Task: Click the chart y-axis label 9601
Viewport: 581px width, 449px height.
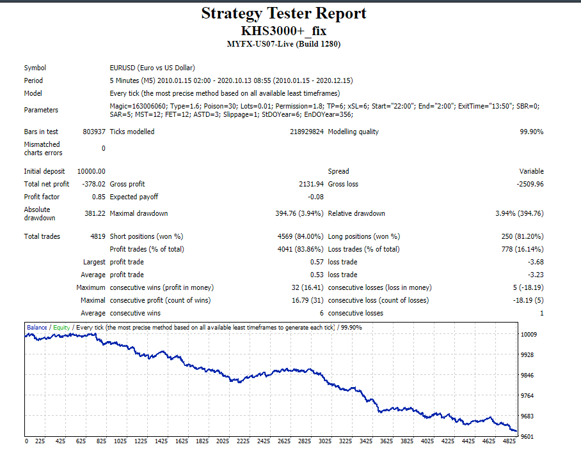Action: [x=527, y=437]
